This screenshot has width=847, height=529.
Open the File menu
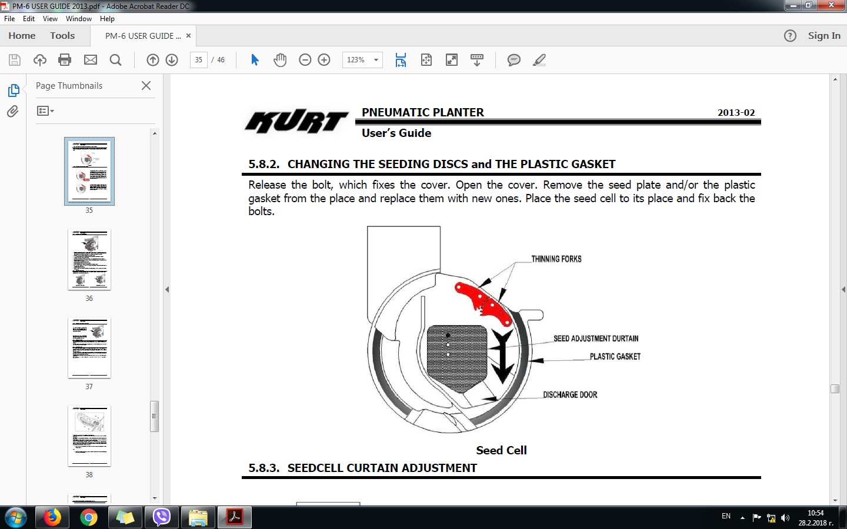pos(9,19)
